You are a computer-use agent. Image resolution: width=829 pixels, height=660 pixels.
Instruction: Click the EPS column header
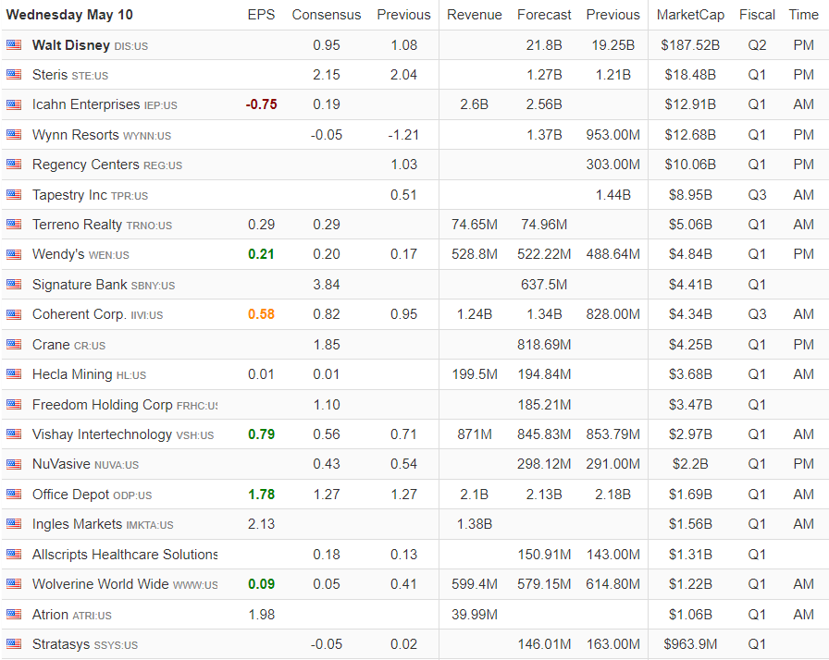coord(261,15)
